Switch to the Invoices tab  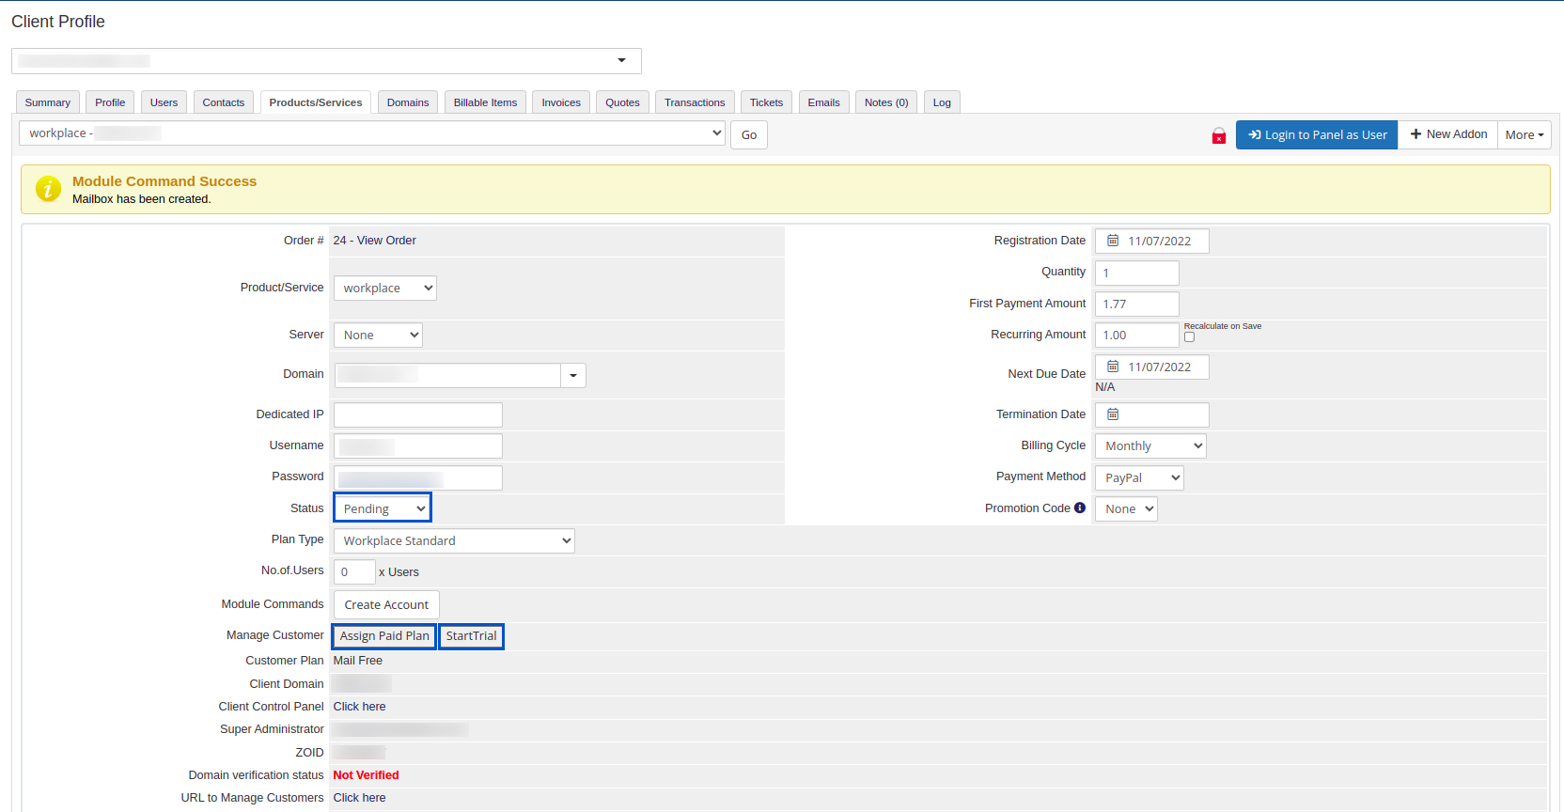pyautogui.click(x=561, y=102)
